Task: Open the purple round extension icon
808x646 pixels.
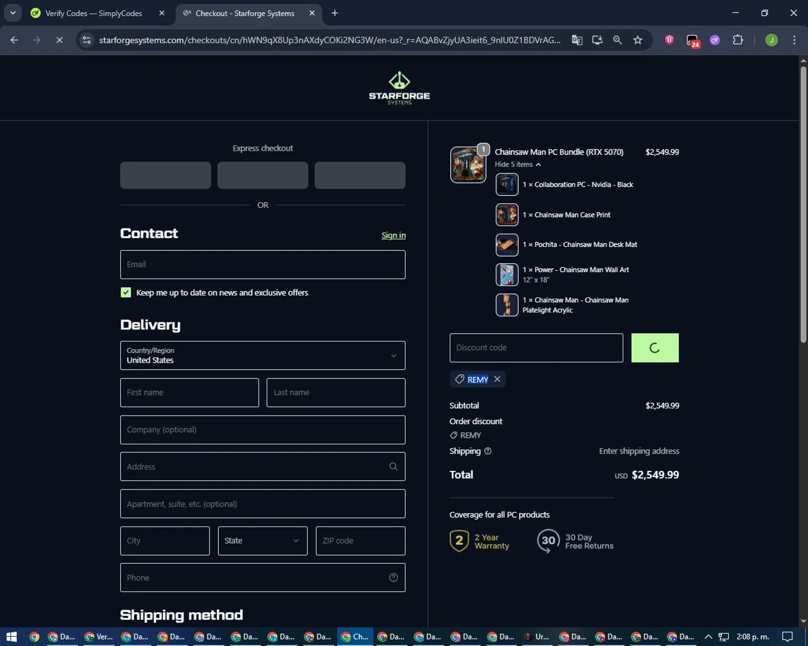Action: pos(715,40)
